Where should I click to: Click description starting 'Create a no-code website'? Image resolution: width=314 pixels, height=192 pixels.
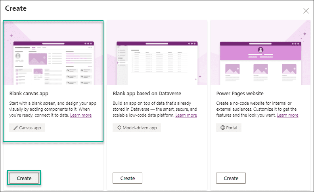tap(257, 109)
